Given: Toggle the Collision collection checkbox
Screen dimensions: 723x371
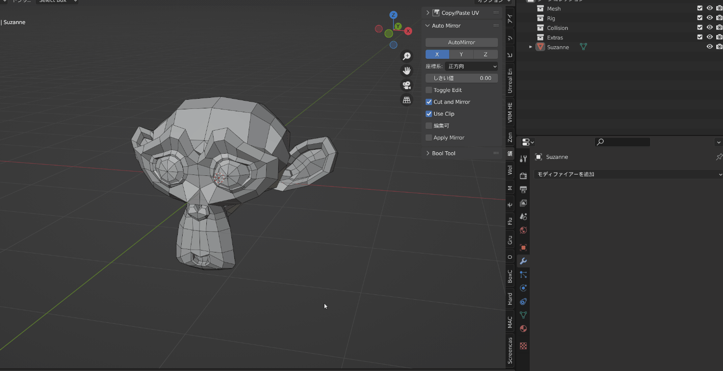Looking at the screenshot, I should 699,27.
